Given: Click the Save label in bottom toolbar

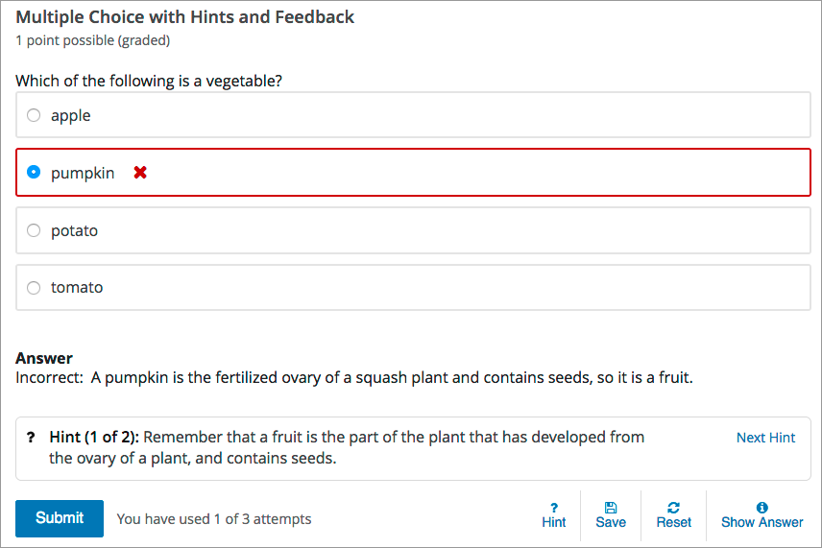Looking at the screenshot, I should pyautogui.click(x=611, y=523).
